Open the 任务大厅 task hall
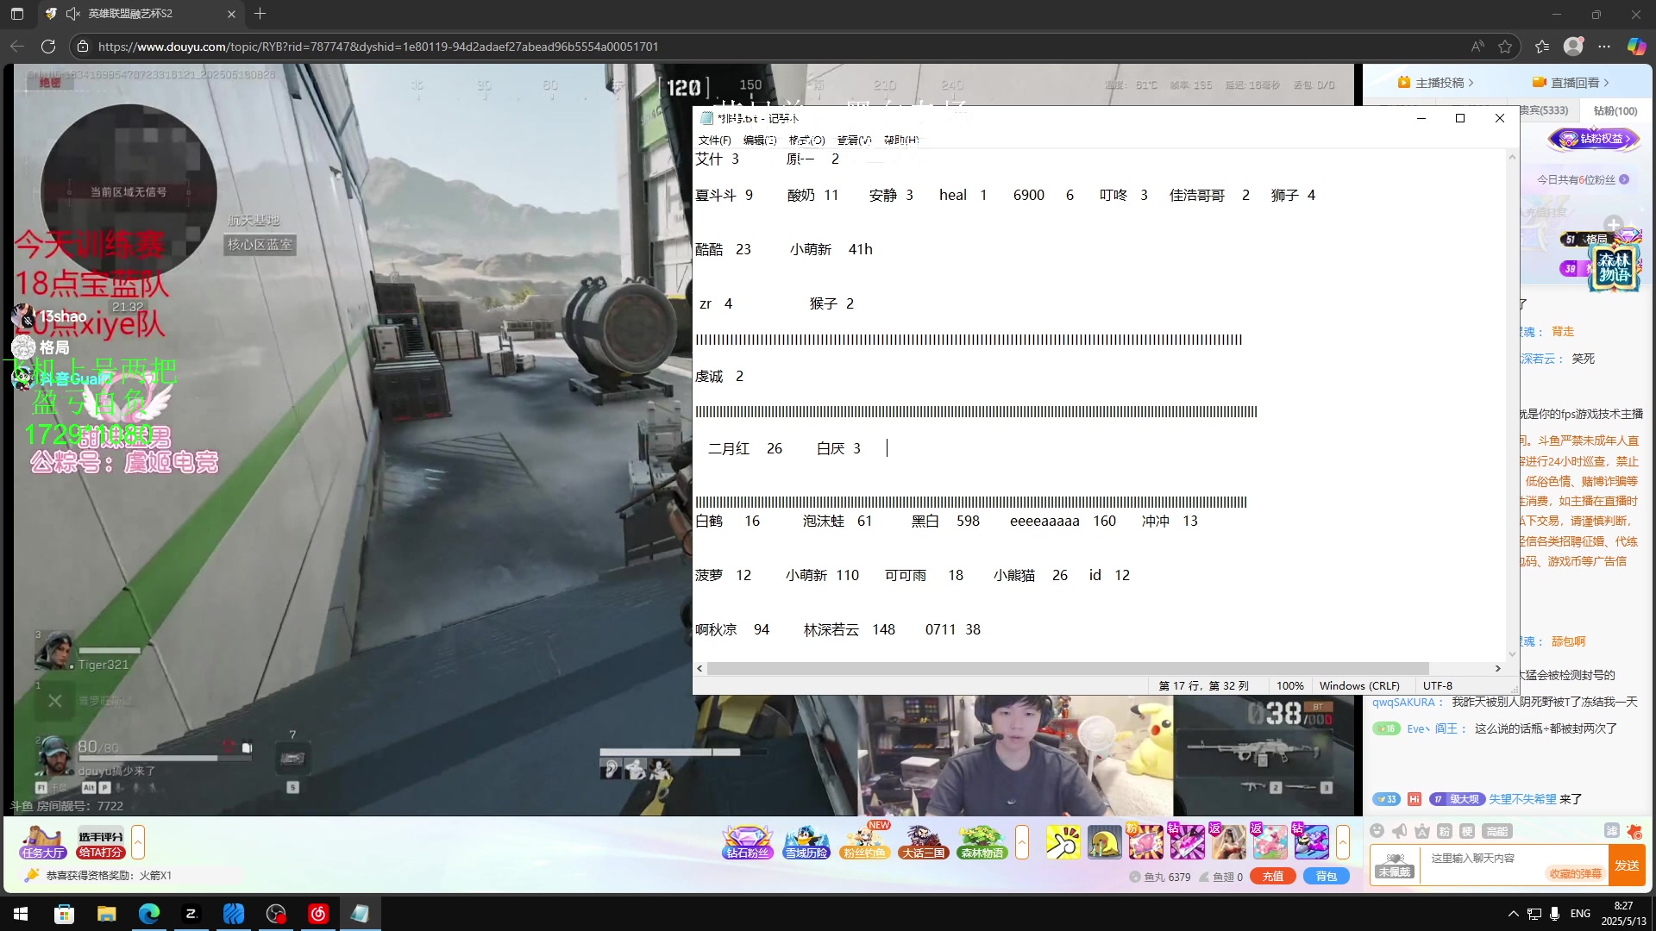 coord(43,842)
